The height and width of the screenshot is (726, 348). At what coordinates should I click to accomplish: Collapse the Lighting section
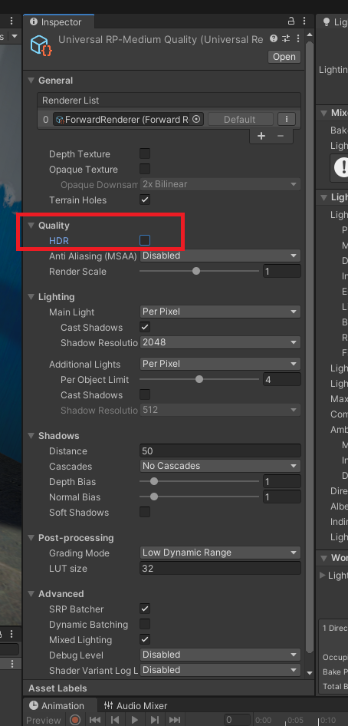(x=31, y=297)
